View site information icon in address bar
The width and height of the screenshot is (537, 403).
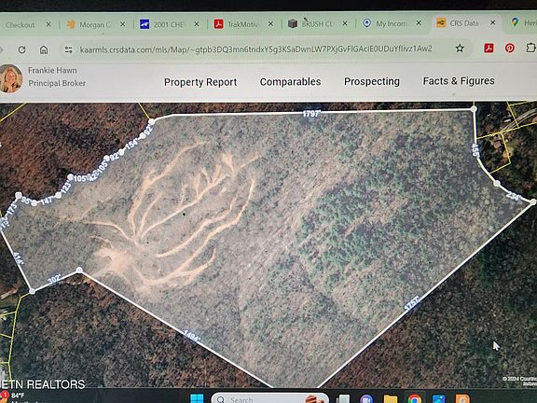pyautogui.click(x=68, y=49)
